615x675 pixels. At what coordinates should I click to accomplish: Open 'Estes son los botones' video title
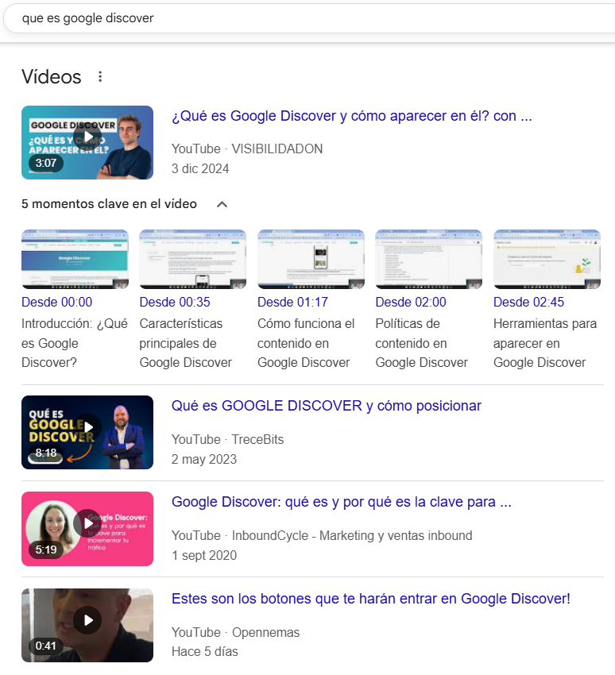[370, 599]
